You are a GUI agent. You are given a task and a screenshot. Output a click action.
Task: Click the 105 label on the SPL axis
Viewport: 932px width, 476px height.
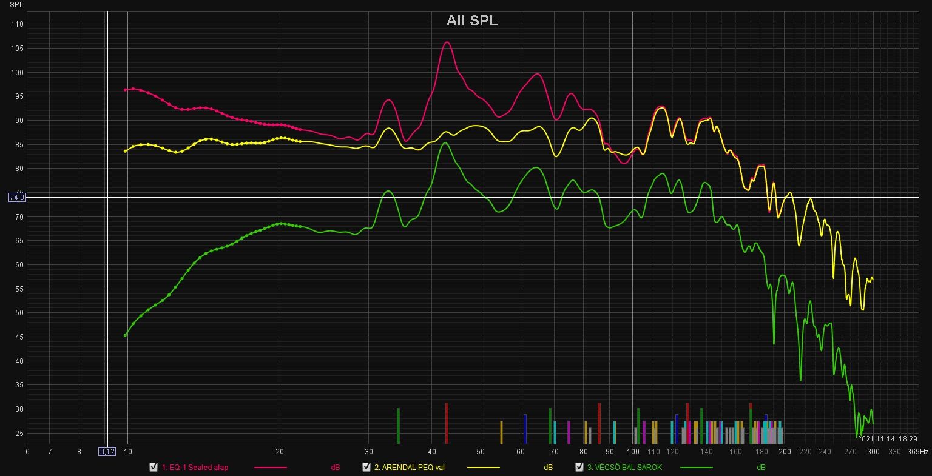[17, 49]
